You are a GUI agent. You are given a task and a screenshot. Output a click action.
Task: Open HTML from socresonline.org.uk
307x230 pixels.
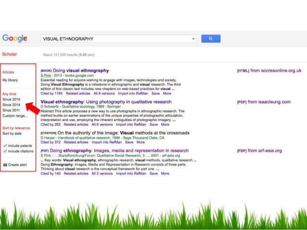pyautogui.click(x=269, y=71)
